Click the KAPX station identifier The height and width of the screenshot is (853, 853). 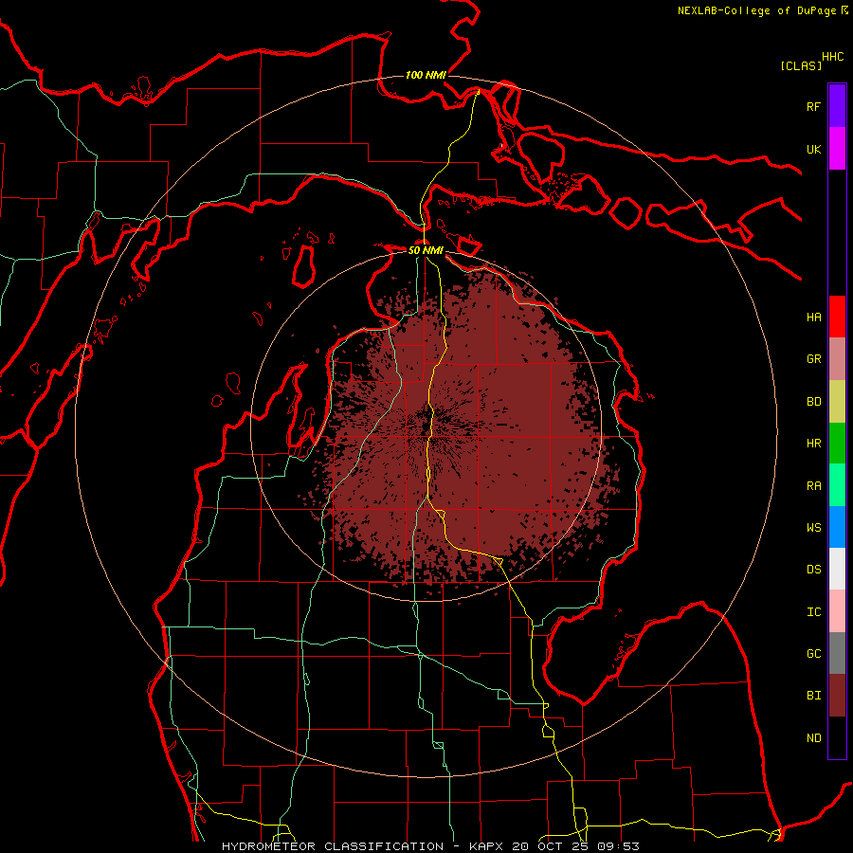[x=486, y=846]
